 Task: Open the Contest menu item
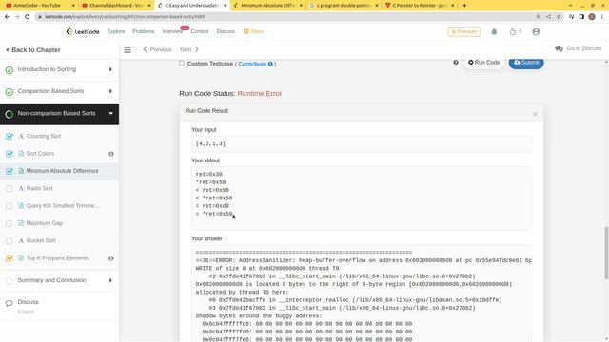point(200,31)
